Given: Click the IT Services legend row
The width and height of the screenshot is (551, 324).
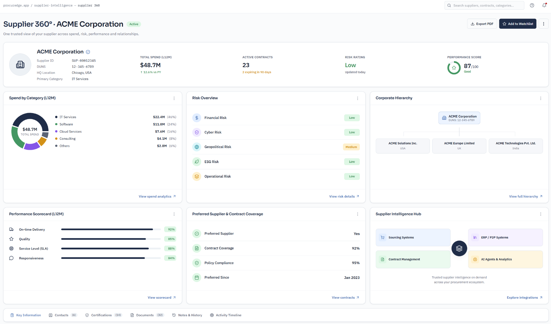Looking at the screenshot, I should [x=116, y=117].
